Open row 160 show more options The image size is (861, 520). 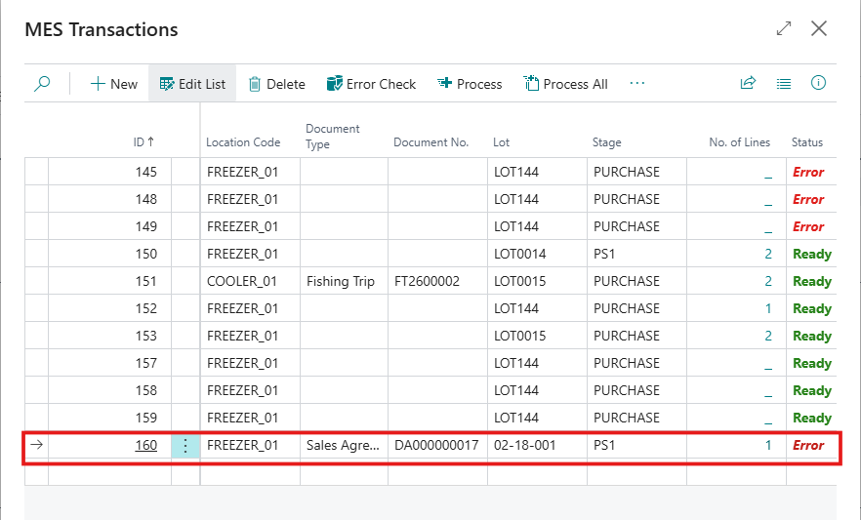[185, 446]
